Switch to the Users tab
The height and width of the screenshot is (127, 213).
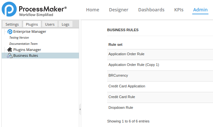50,24
